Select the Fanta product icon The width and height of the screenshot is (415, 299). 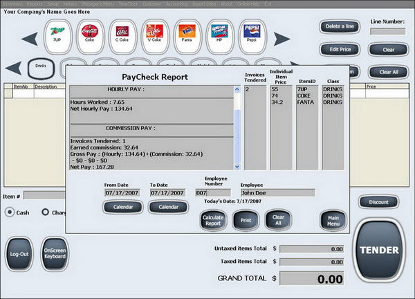[x=187, y=37]
